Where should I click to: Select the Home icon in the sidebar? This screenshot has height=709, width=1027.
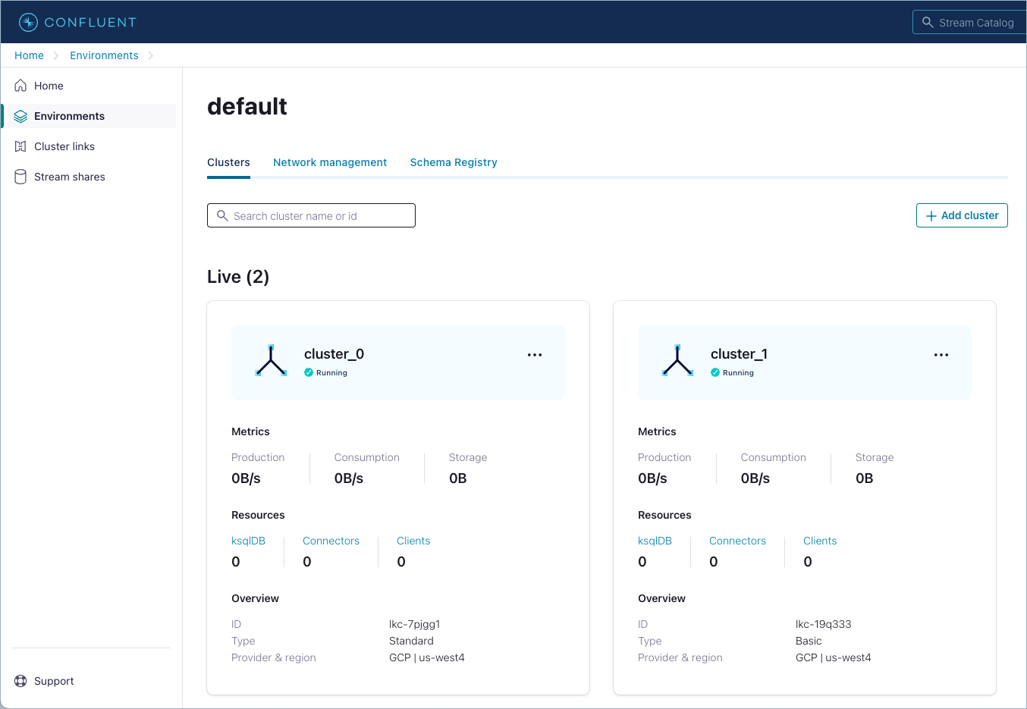20,85
